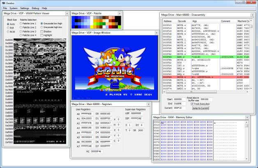
Task: Enable the Highlight checkbox
Action: 46,35
